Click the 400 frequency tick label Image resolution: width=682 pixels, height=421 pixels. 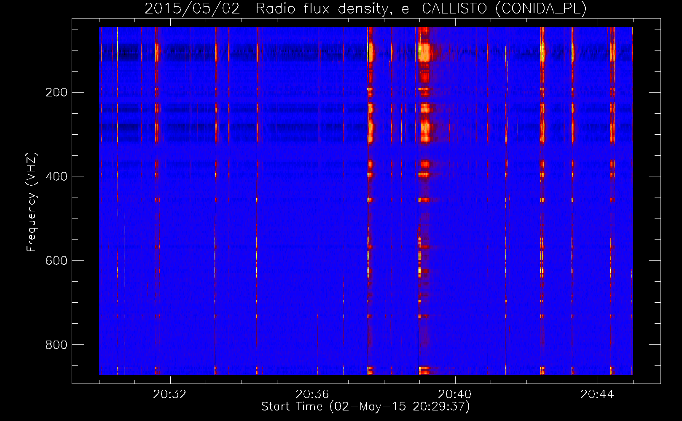[x=56, y=176]
